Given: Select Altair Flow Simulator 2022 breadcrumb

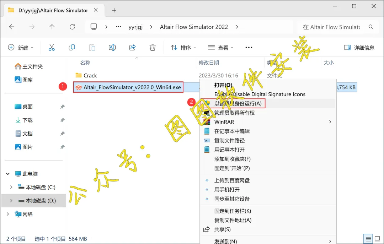Looking at the screenshot, I should click(194, 27).
